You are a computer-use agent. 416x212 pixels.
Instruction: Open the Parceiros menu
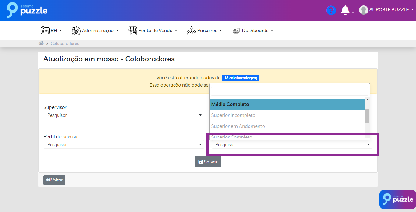[207, 31]
